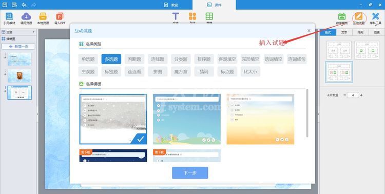Screen dimensions: 385x194
Task: Choose 客观填空 question type
Action: tap(227, 59)
